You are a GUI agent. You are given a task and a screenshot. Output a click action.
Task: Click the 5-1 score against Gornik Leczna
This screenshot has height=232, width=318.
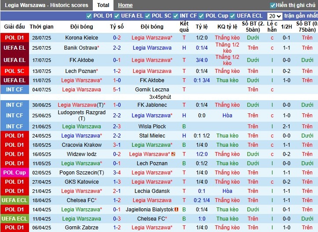coord(117,90)
